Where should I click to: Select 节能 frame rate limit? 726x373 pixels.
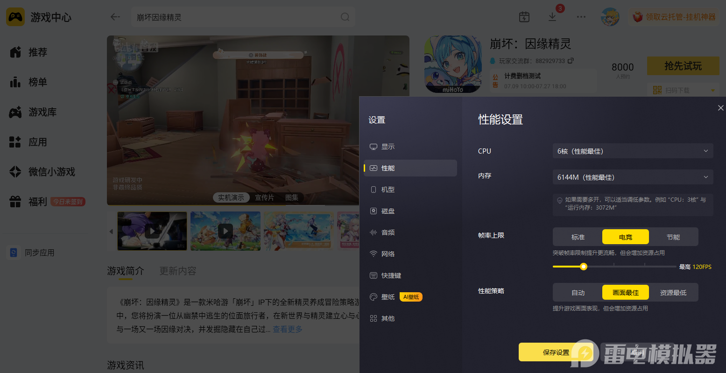point(673,237)
